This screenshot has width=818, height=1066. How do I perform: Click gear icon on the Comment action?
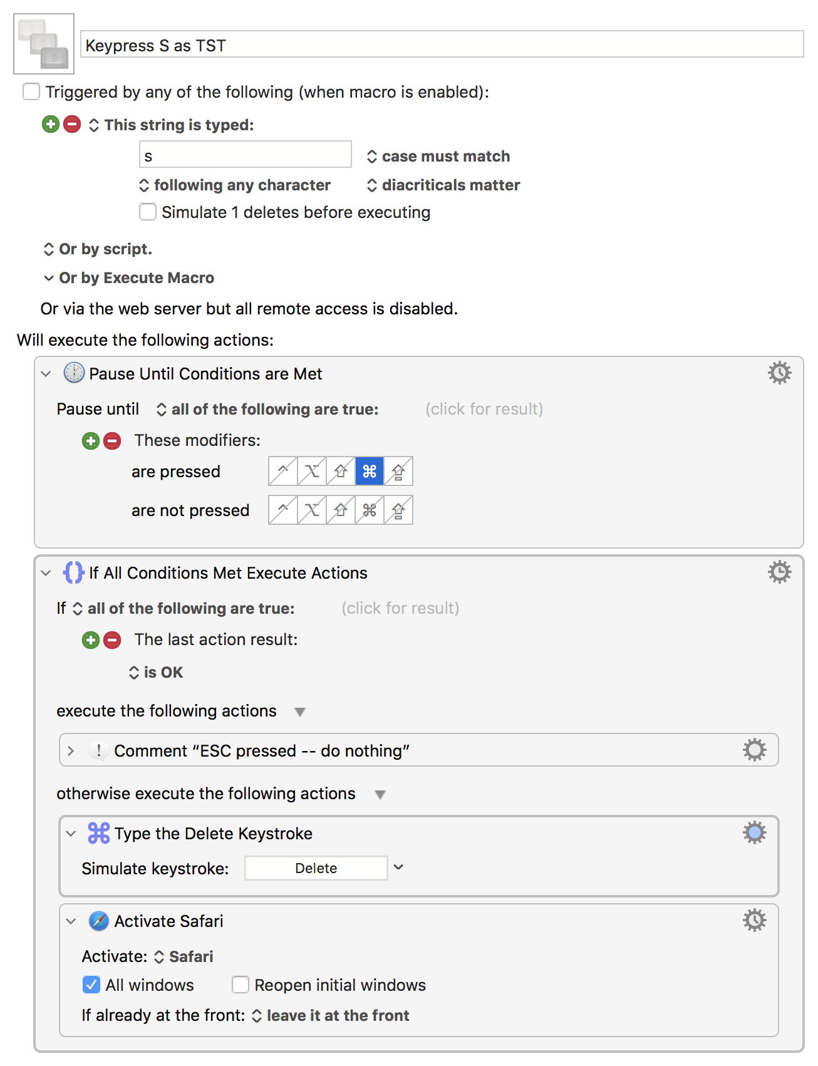754,750
